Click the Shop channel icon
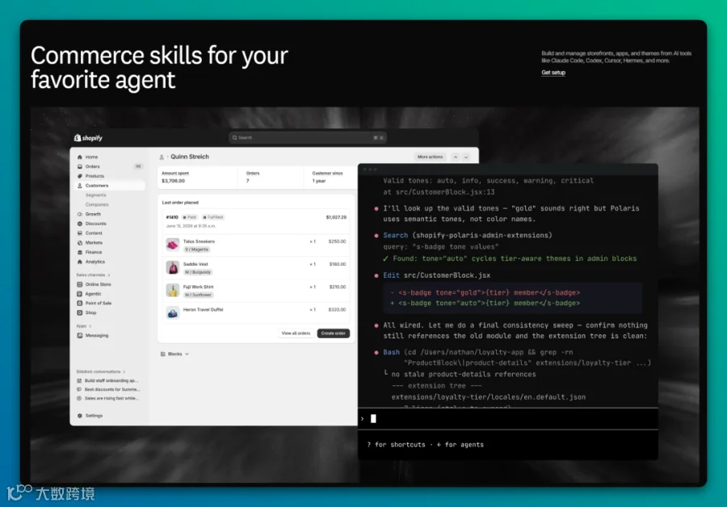The height and width of the screenshot is (507, 727). pos(79,312)
